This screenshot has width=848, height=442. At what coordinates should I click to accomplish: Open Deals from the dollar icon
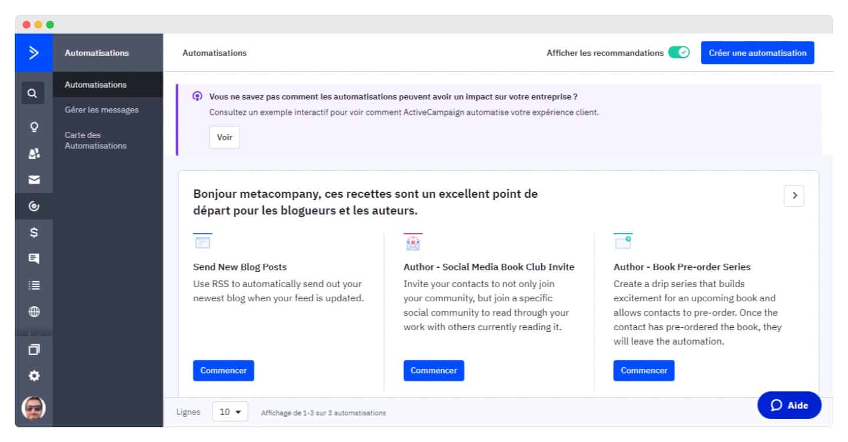(x=34, y=232)
